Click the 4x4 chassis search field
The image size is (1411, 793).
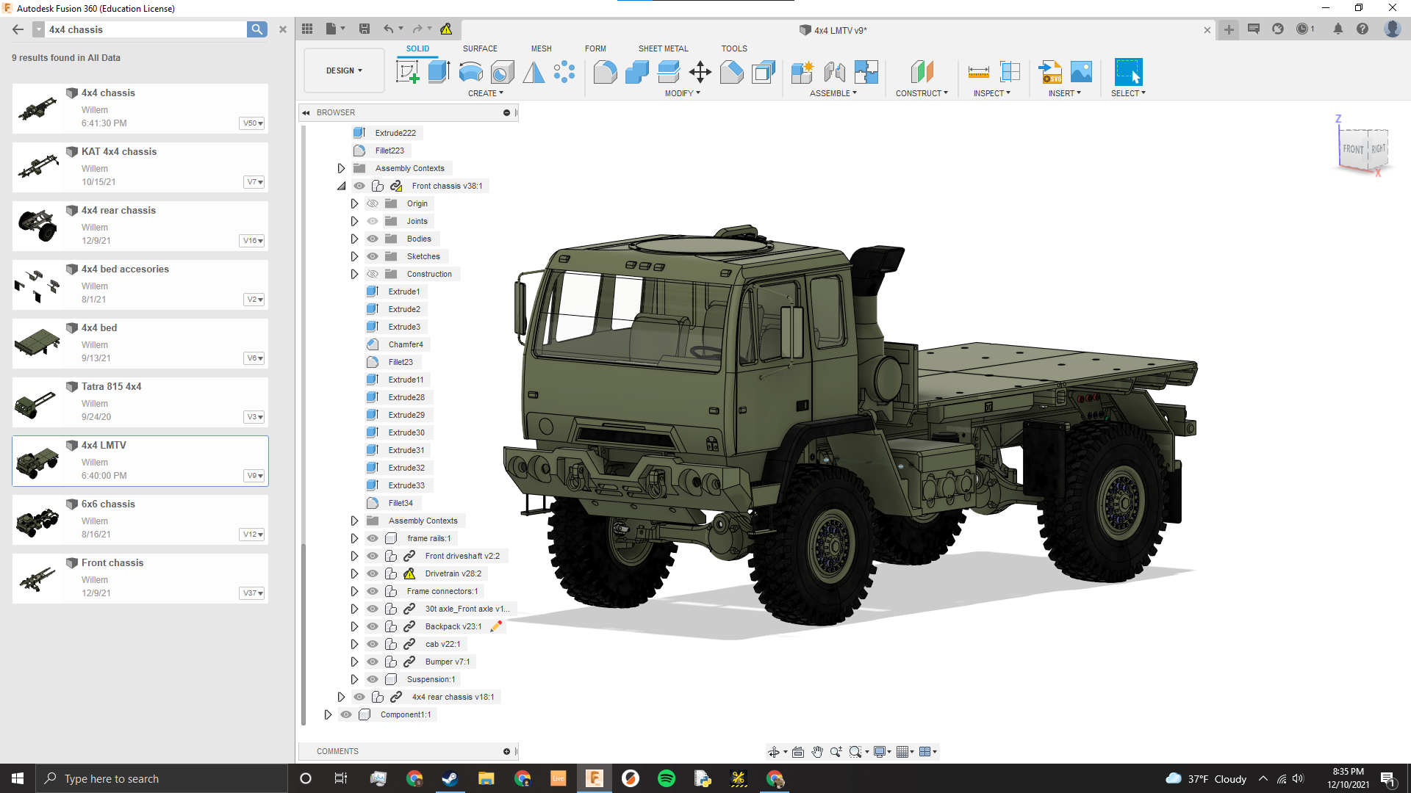pyautogui.click(x=147, y=29)
